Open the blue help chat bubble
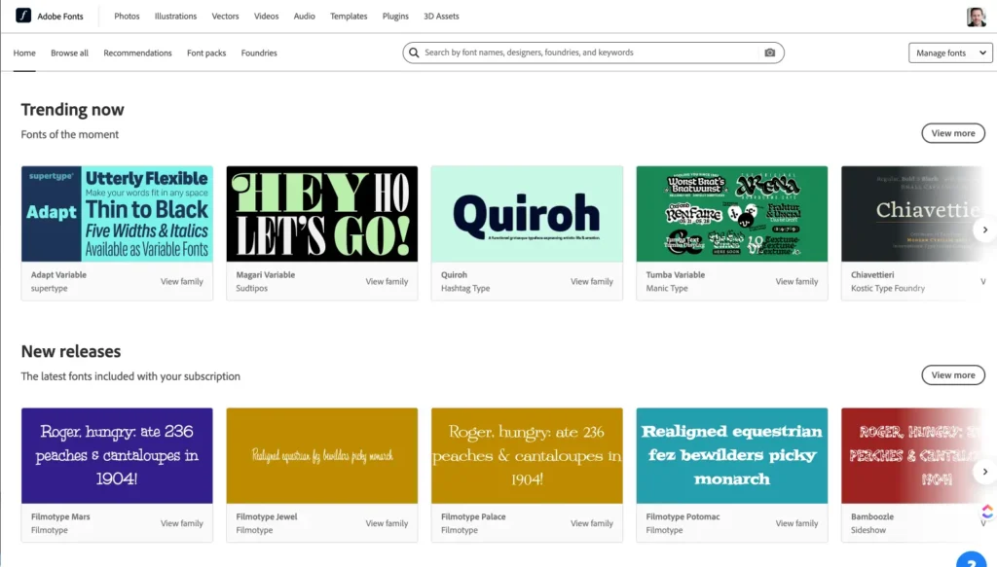 click(971, 560)
